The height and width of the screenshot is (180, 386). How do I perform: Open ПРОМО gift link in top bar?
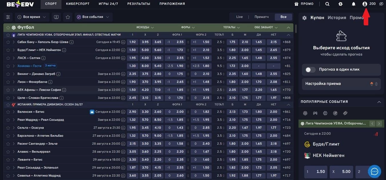[x=304, y=4]
